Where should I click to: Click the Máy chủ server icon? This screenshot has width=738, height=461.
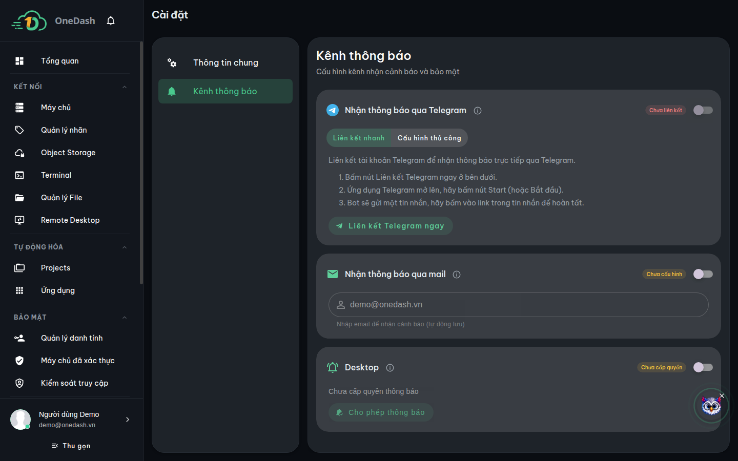[x=19, y=108]
